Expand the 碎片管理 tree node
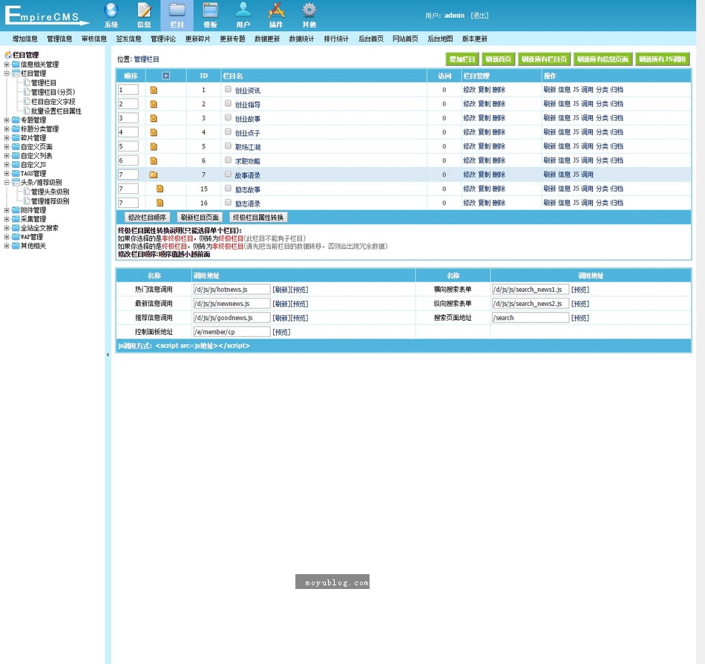 [x=7, y=137]
